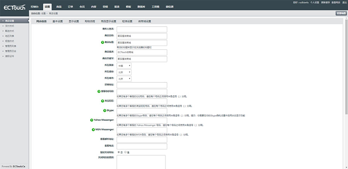This screenshot has height=169, width=348.
Task: Open the 所在城市 dropdown
Action: pyautogui.click(x=124, y=79)
